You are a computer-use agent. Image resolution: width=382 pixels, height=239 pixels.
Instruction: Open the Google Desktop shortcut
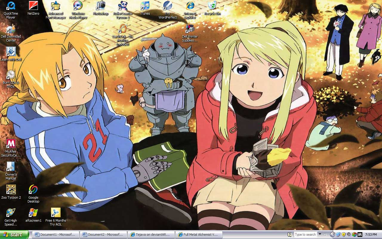click(33, 194)
